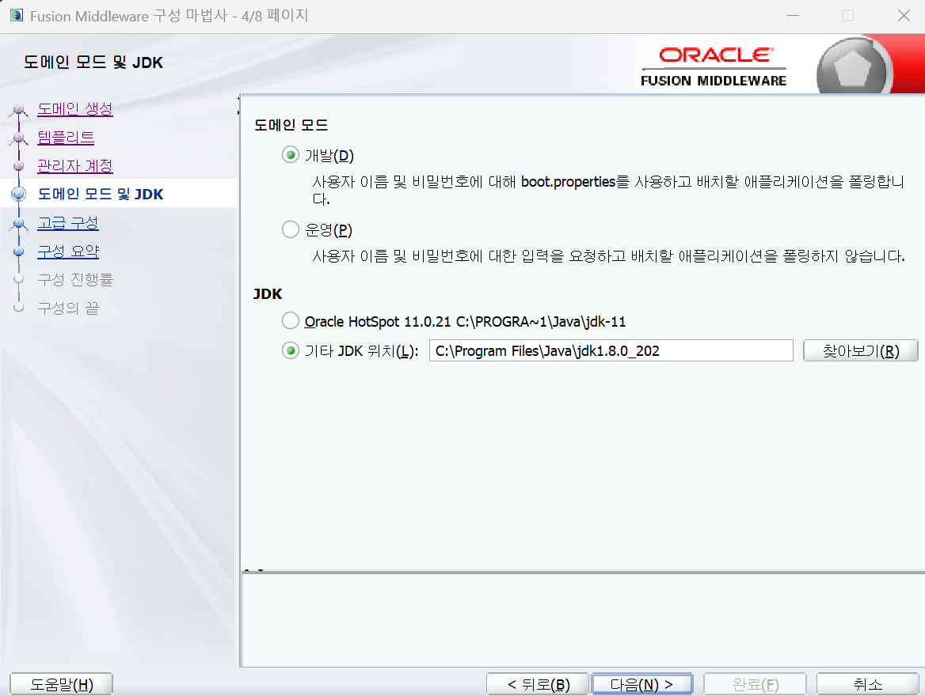Click the active step icon beside 도메인 모드 및 JDK
The image size is (925, 696).
pos(19,194)
